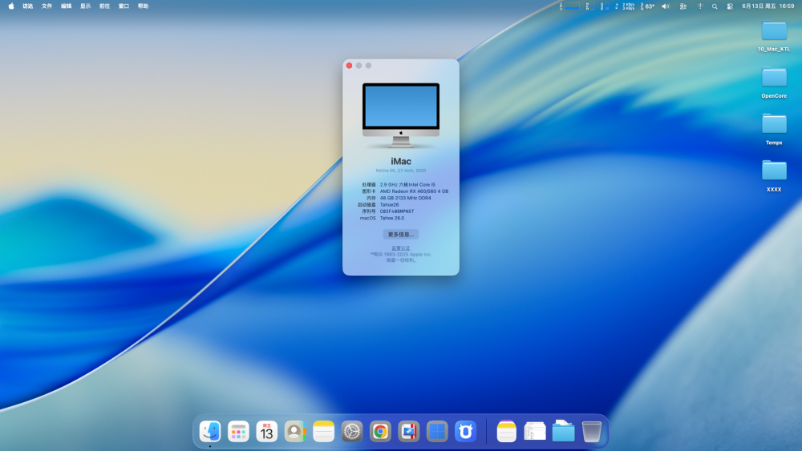This screenshot has height=451, width=802.
Task: Open the 访达 (Finder) menu
Action: pyautogui.click(x=27, y=6)
